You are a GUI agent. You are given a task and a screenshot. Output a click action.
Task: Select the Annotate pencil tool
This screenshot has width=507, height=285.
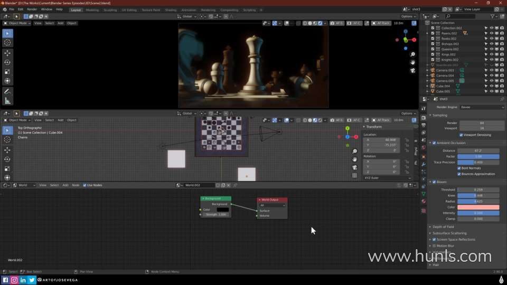[x=7, y=91]
